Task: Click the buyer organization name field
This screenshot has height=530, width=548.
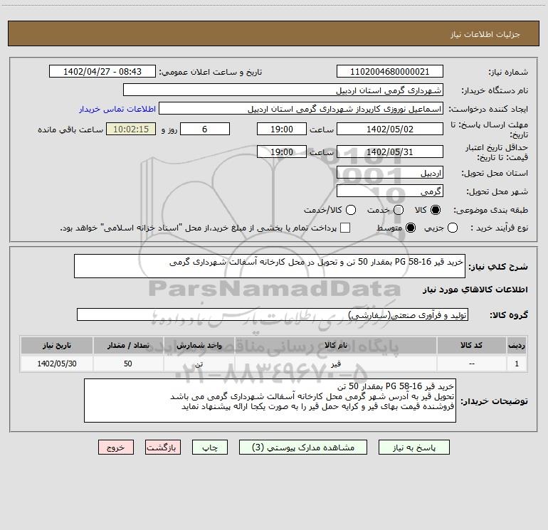Action: coord(283,90)
